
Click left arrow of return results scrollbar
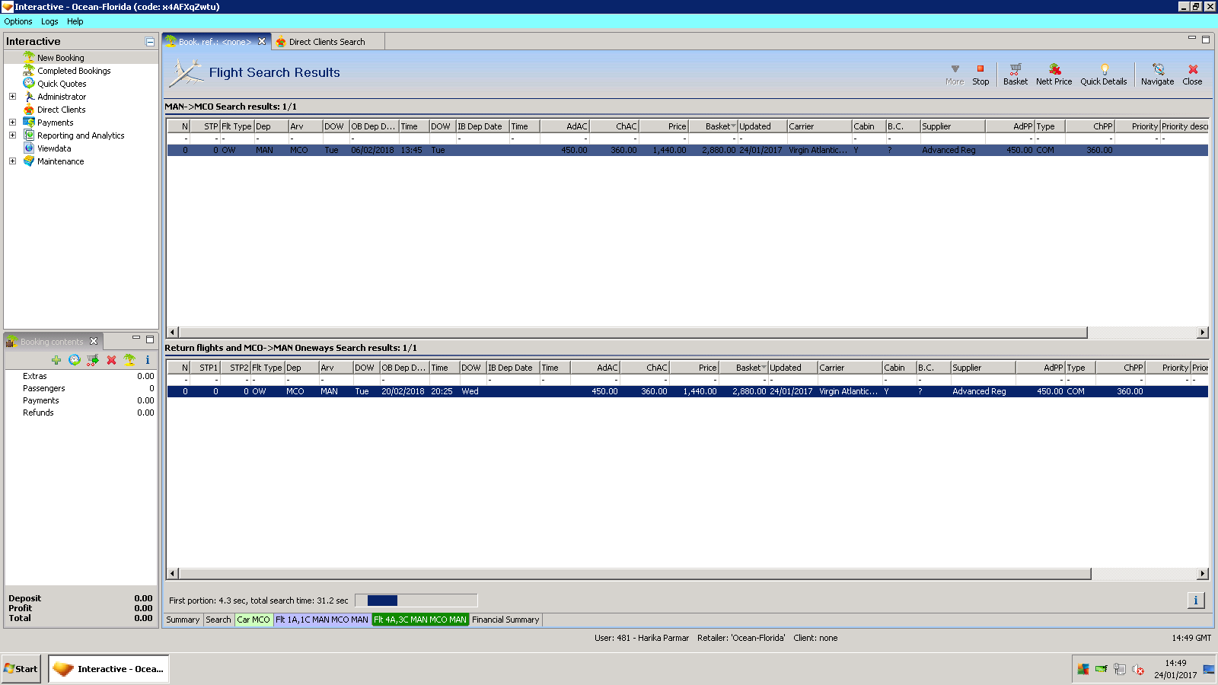[173, 574]
